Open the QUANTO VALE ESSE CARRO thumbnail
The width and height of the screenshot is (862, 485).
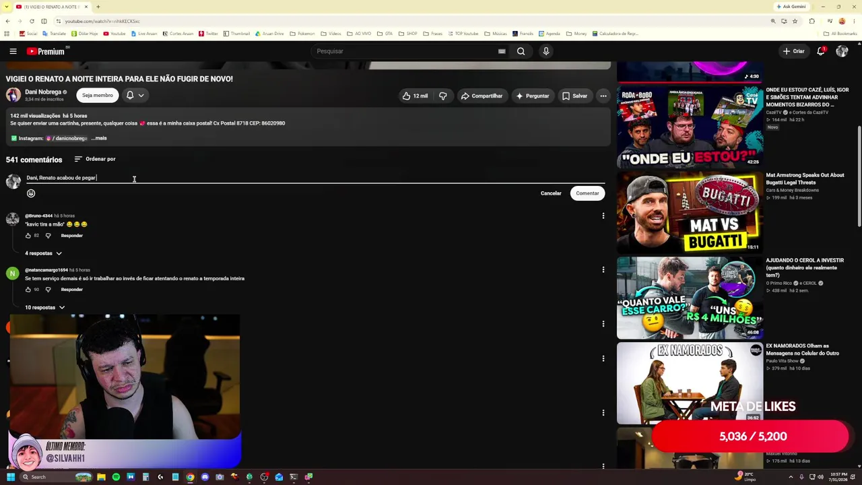tap(690, 297)
